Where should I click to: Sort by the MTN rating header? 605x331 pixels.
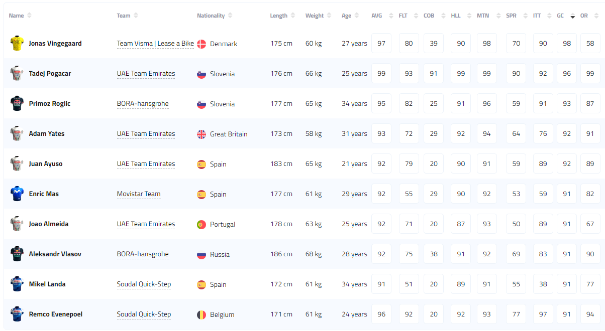483,16
